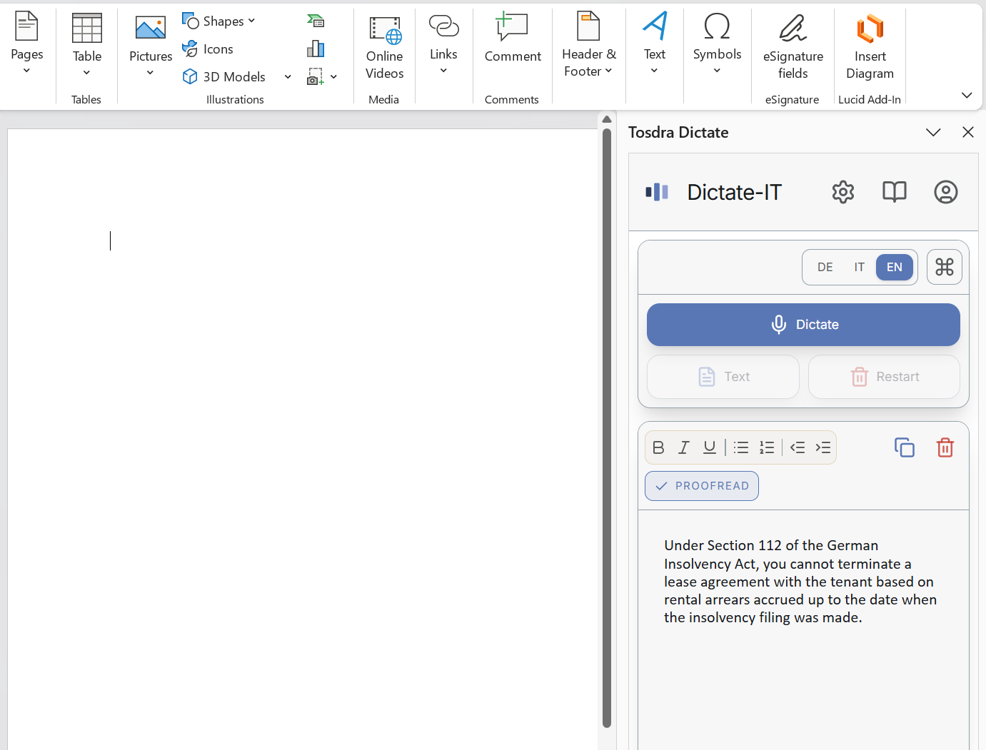Insert a Table from the ribbon
The image size is (986, 750).
86,45
